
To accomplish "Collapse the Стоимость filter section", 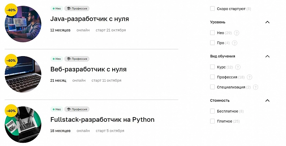I will pyautogui.click(x=267, y=101).
